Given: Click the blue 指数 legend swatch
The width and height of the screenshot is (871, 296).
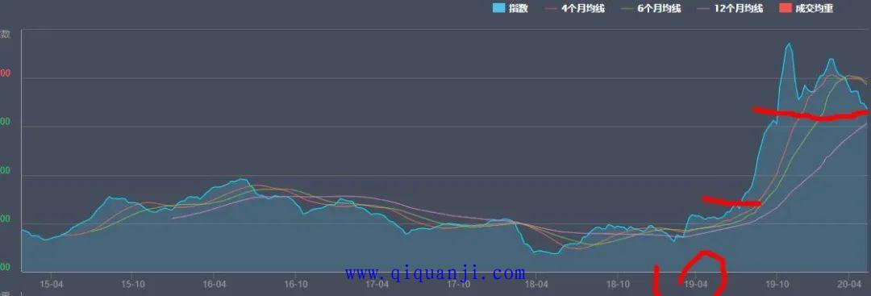Looking at the screenshot, I should pyautogui.click(x=499, y=8).
